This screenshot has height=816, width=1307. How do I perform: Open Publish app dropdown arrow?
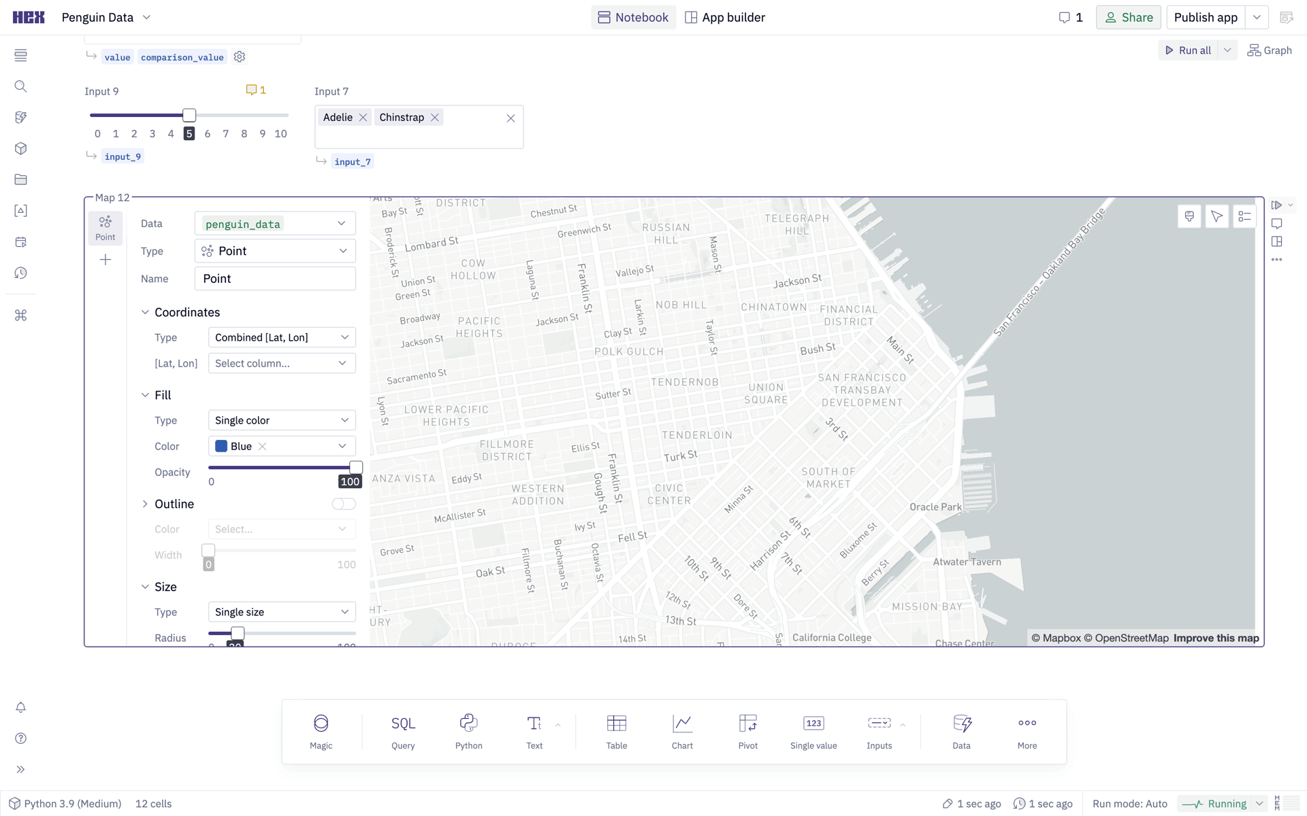1257,18
